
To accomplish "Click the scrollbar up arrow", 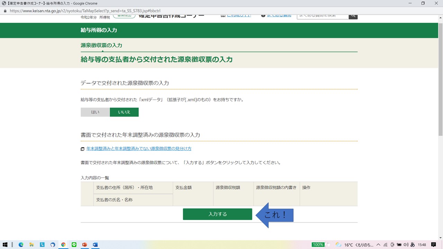I will coord(440,17).
